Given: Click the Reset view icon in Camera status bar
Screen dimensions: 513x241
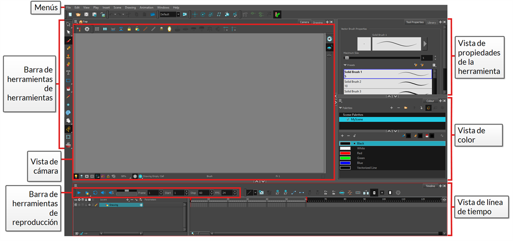Looking at the screenshot, I should 114,176.
